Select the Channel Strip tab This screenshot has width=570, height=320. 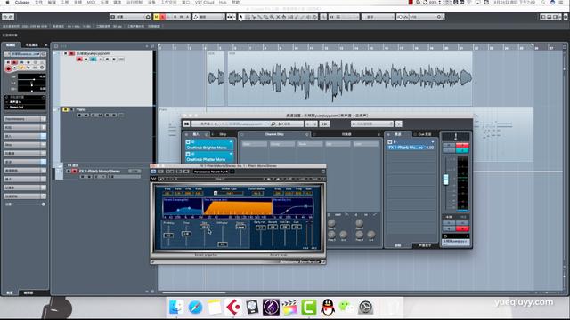273,134
